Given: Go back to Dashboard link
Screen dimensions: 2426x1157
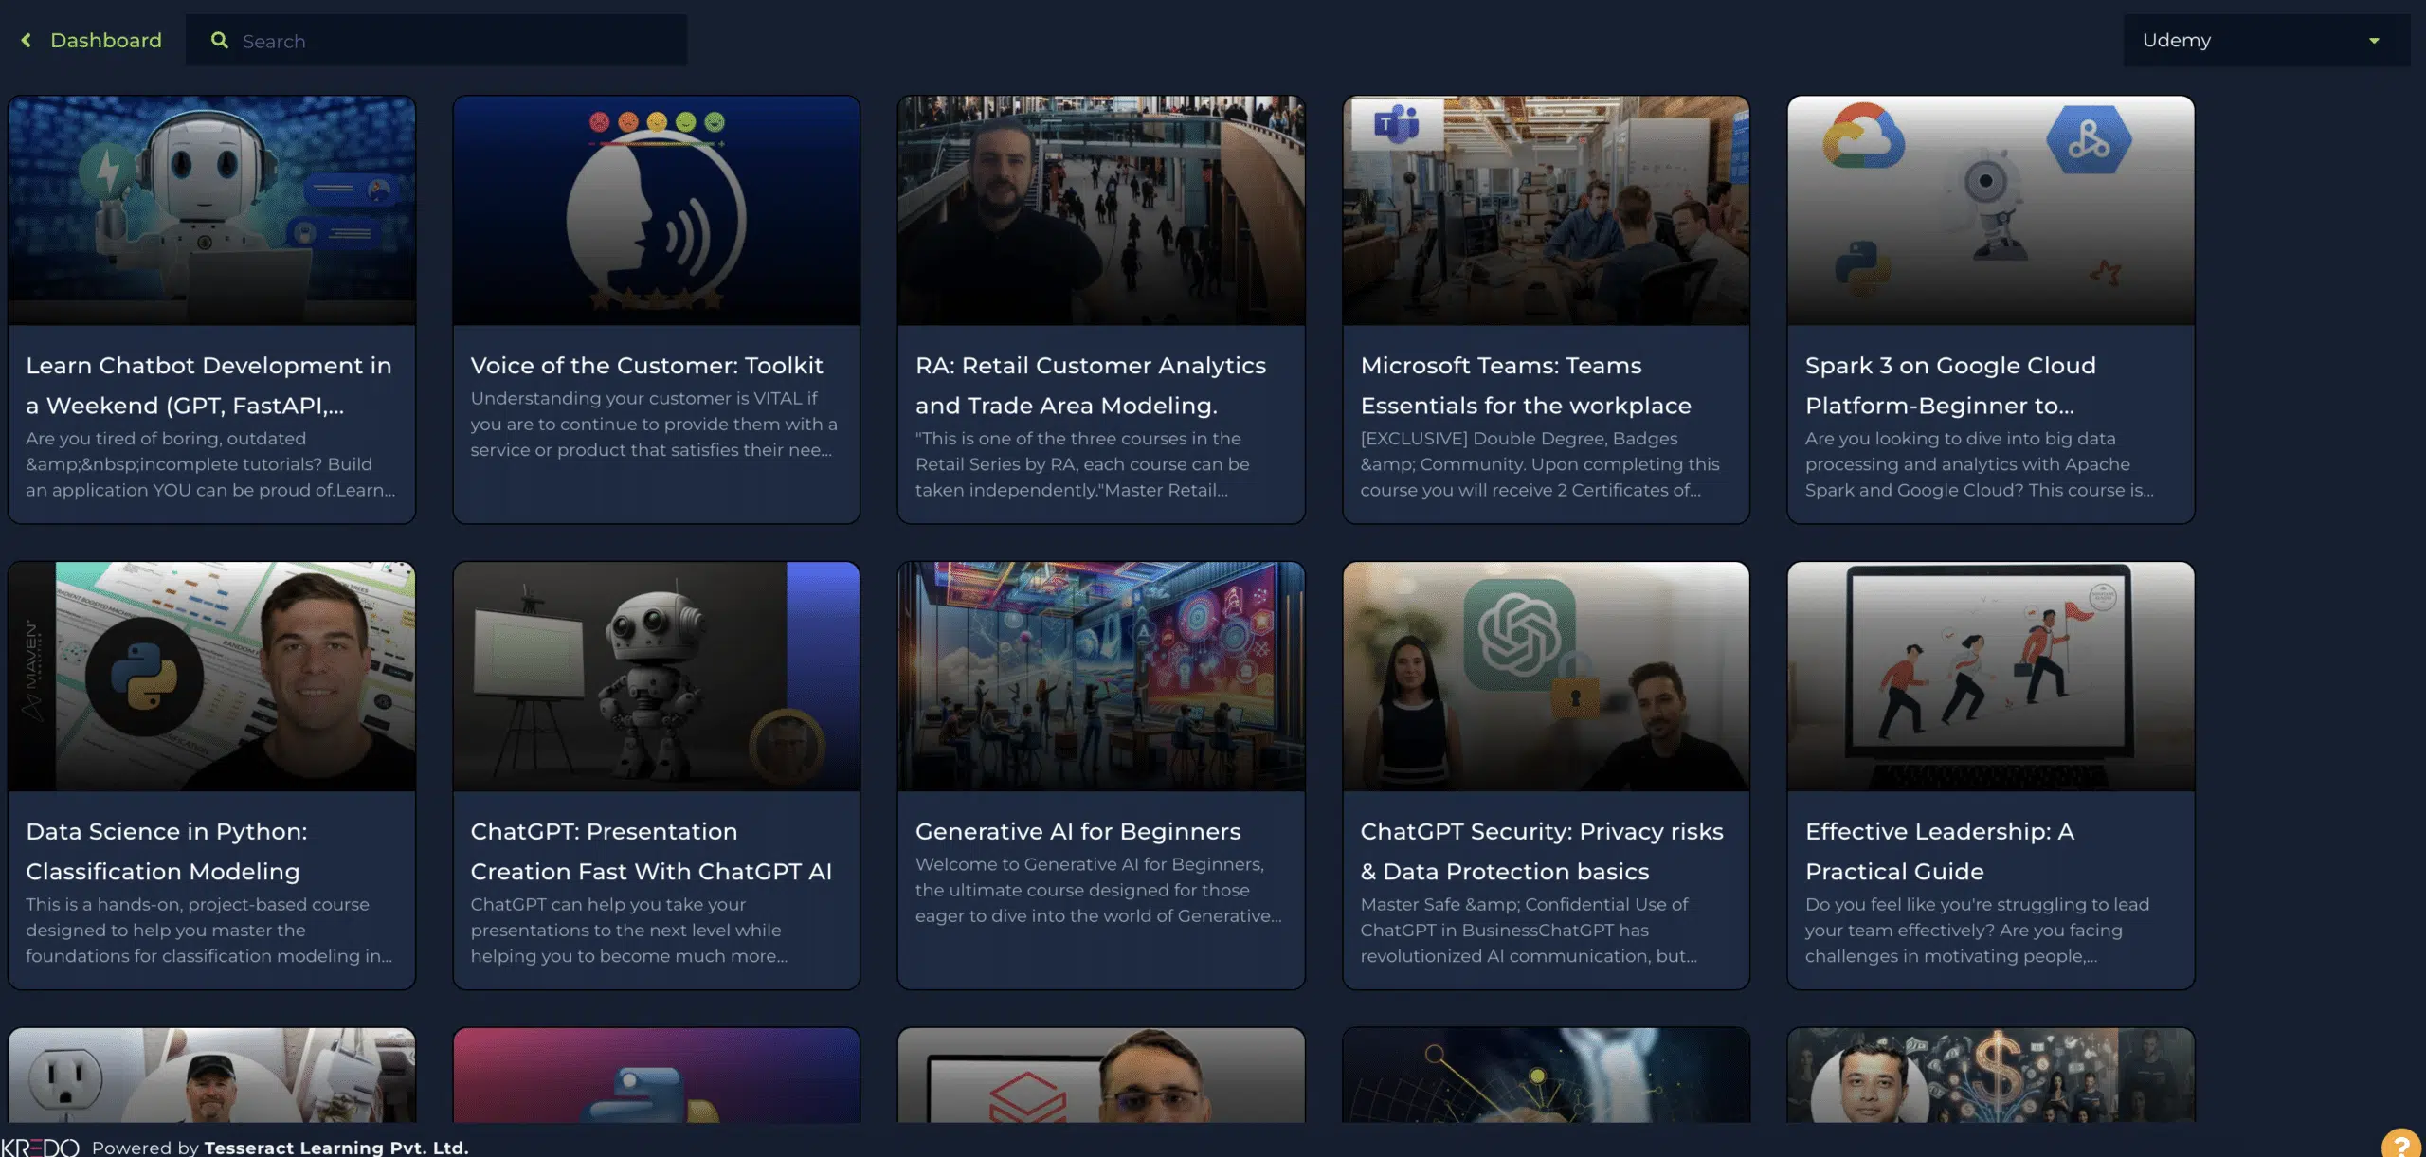Looking at the screenshot, I should [x=106, y=40].
